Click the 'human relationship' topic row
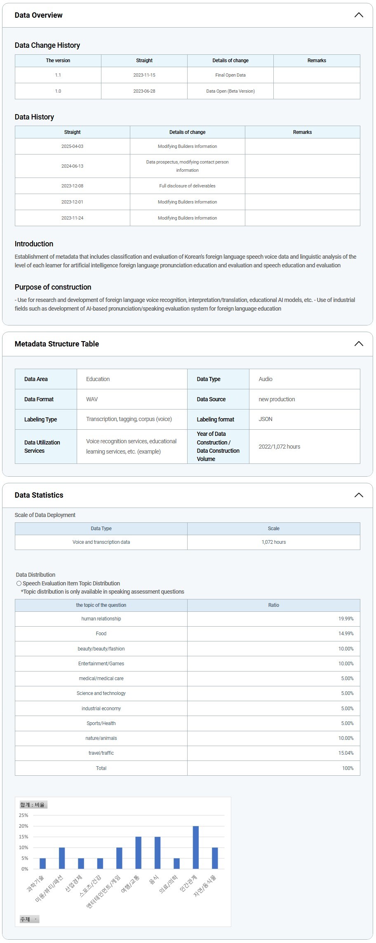 101,619
